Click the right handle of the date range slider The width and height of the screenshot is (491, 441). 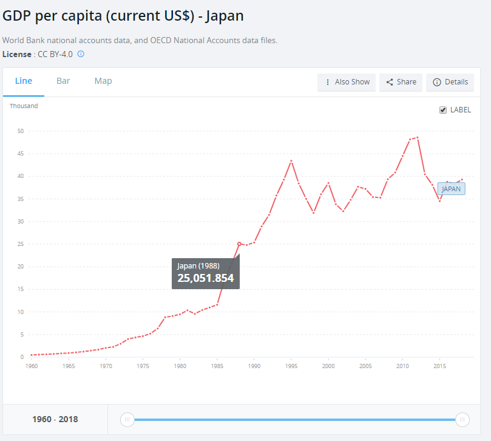462,419
